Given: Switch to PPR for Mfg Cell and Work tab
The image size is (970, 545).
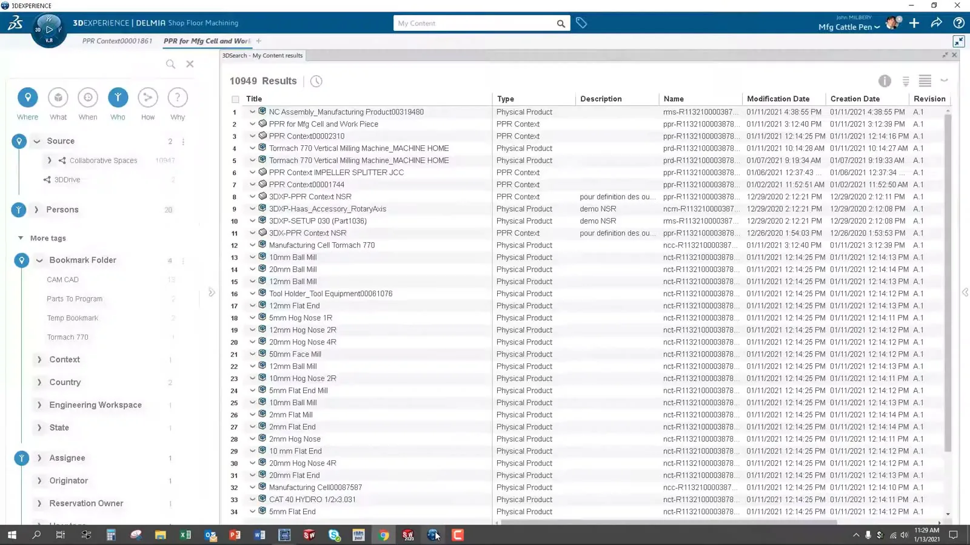Looking at the screenshot, I should [207, 41].
